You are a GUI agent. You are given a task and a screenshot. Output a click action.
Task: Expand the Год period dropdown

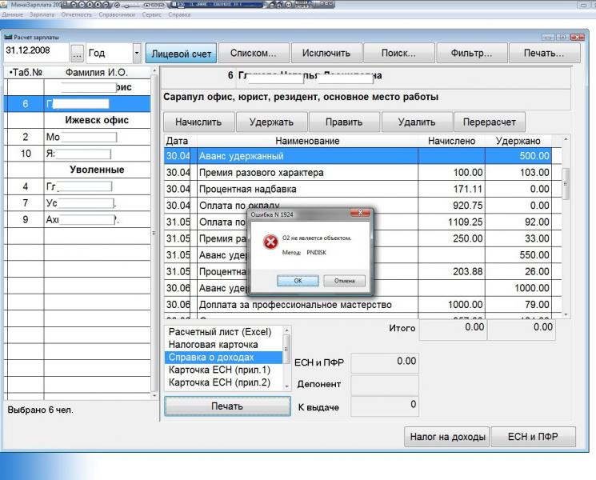pos(137,54)
